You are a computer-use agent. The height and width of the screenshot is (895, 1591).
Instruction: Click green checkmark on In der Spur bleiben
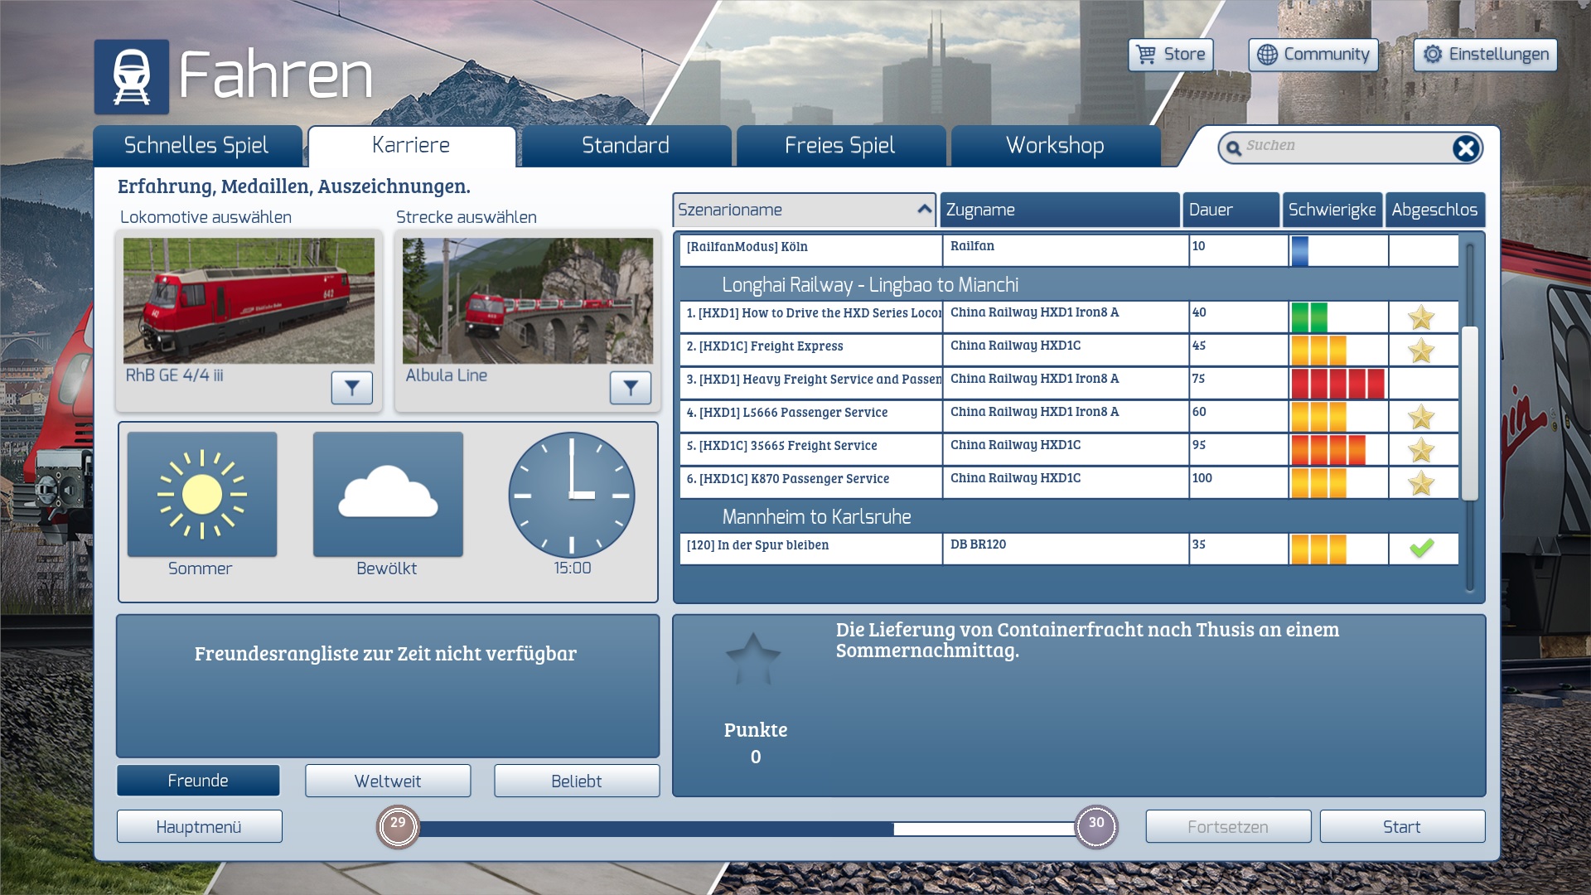[x=1421, y=548]
